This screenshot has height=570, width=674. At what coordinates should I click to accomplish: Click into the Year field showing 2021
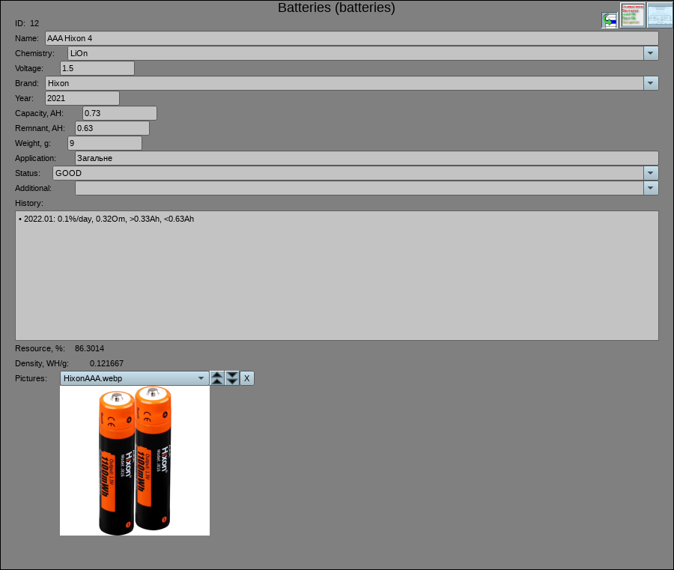click(82, 98)
